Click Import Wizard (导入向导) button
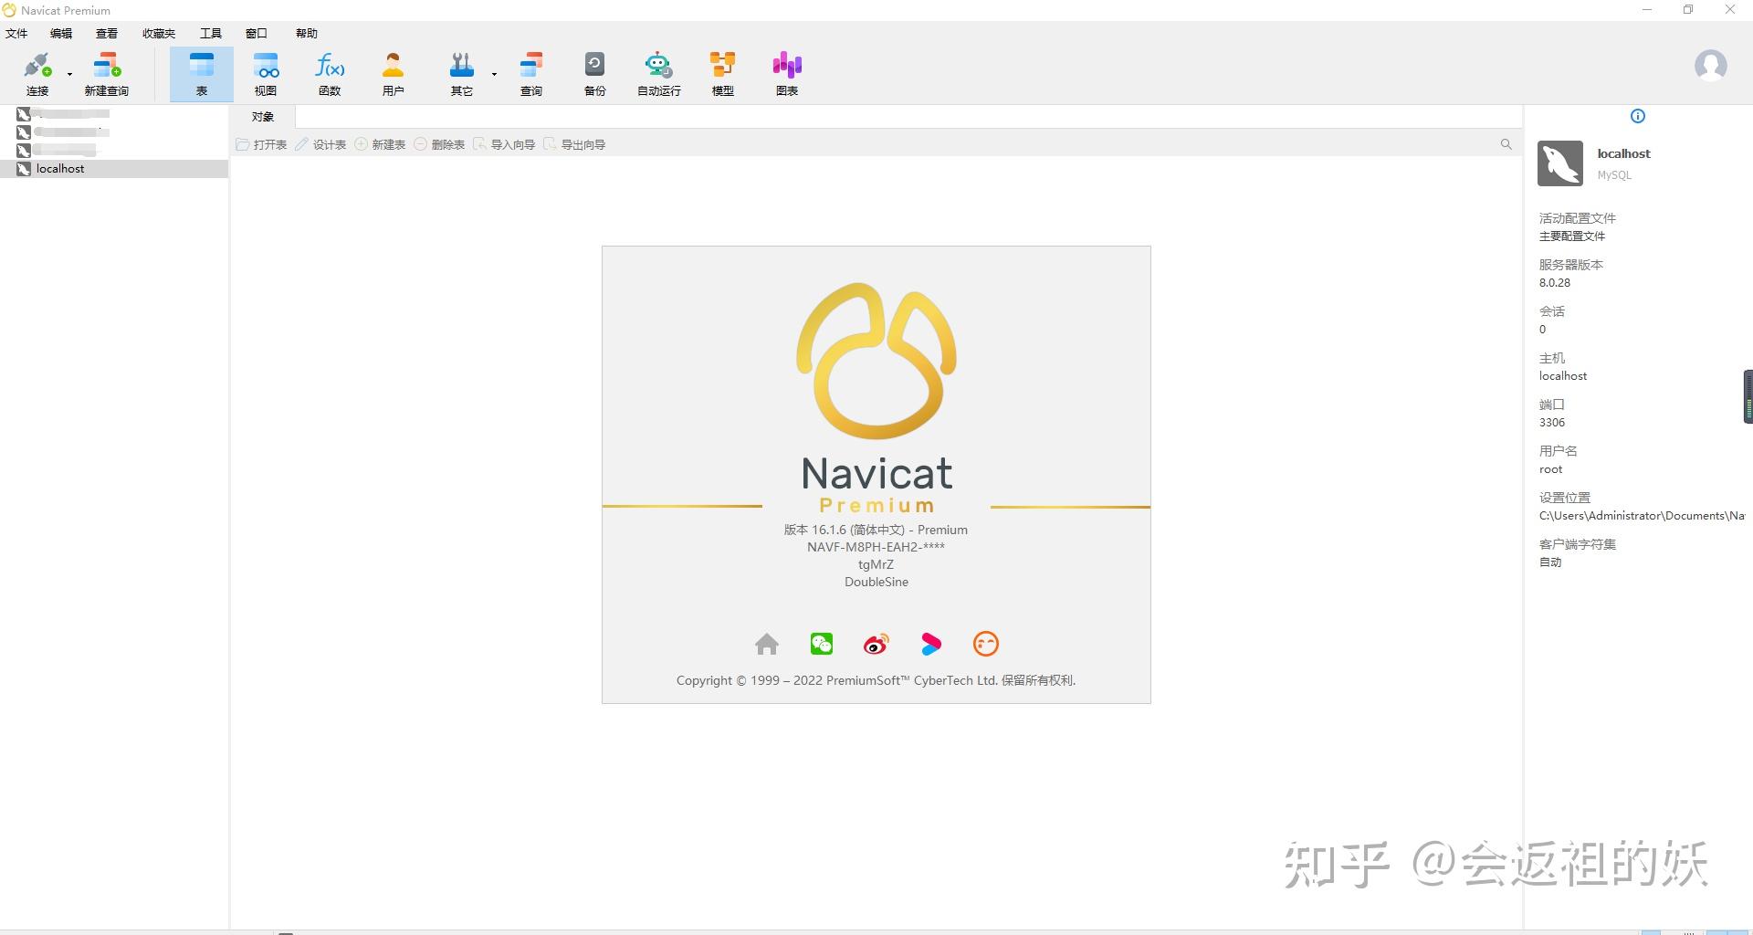The height and width of the screenshot is (935, 1753). (x=504, y=144)
